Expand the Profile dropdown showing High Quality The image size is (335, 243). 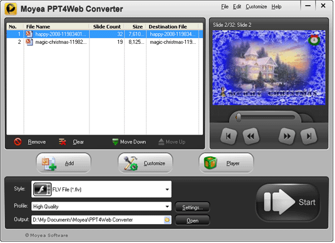tap(167, 207)
